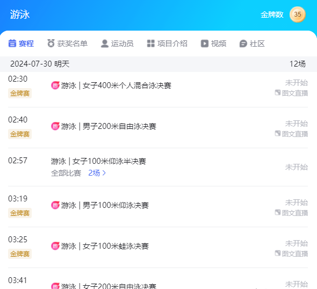Click hot icon beside 男子100米仰泳决赛

pos(55,205)
